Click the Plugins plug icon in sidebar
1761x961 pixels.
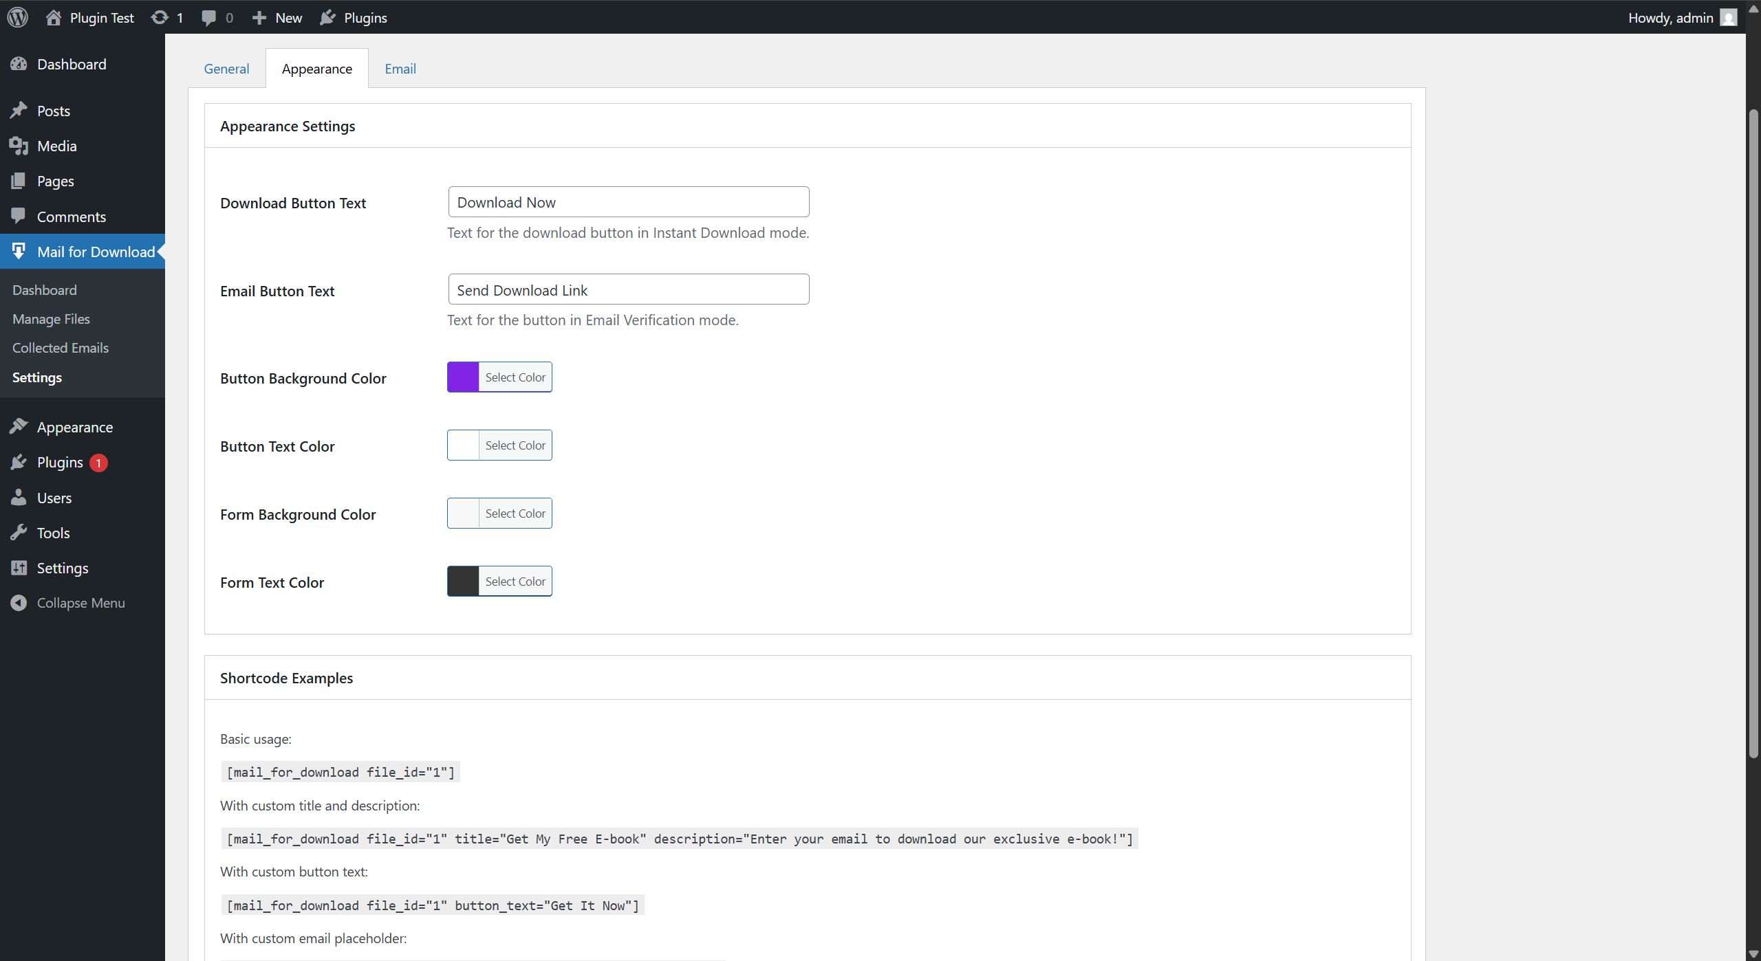pos(19,463)
